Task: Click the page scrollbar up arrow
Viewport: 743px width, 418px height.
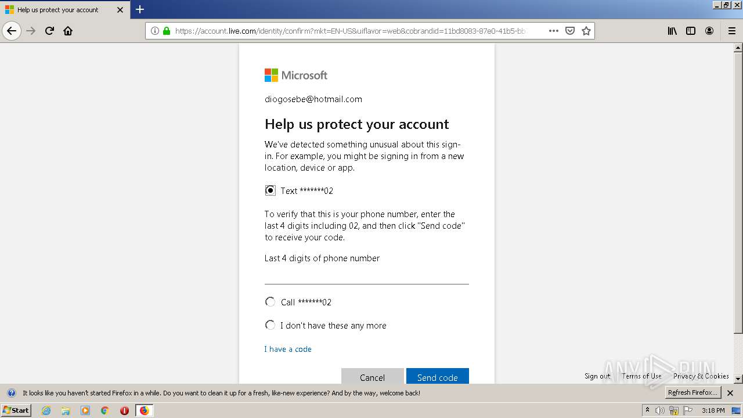Action: [738, 48]
